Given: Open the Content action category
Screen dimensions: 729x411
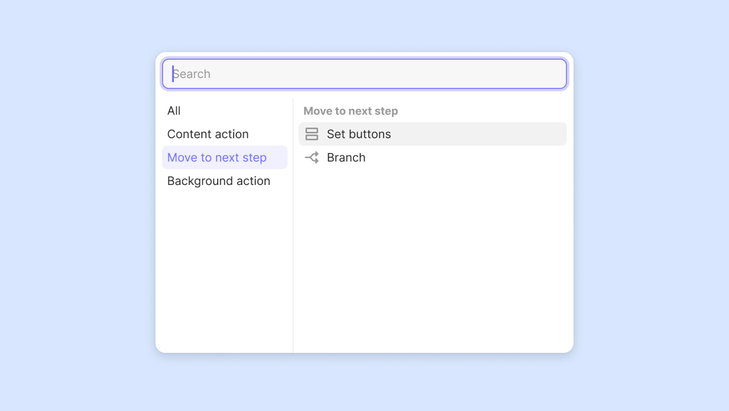Looking at the screenshot, I should (x=208, y=134).
